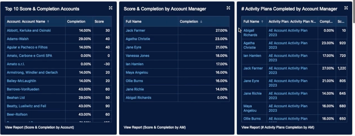355x136 pixels.
Task: Open Ian Hamlen's AE Account Activity Plan 2023
Action: click(x=288, y=58)
